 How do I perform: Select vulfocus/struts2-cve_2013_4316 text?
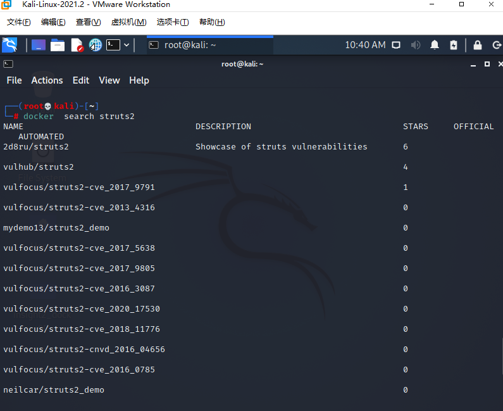click(x=79, y=208)
